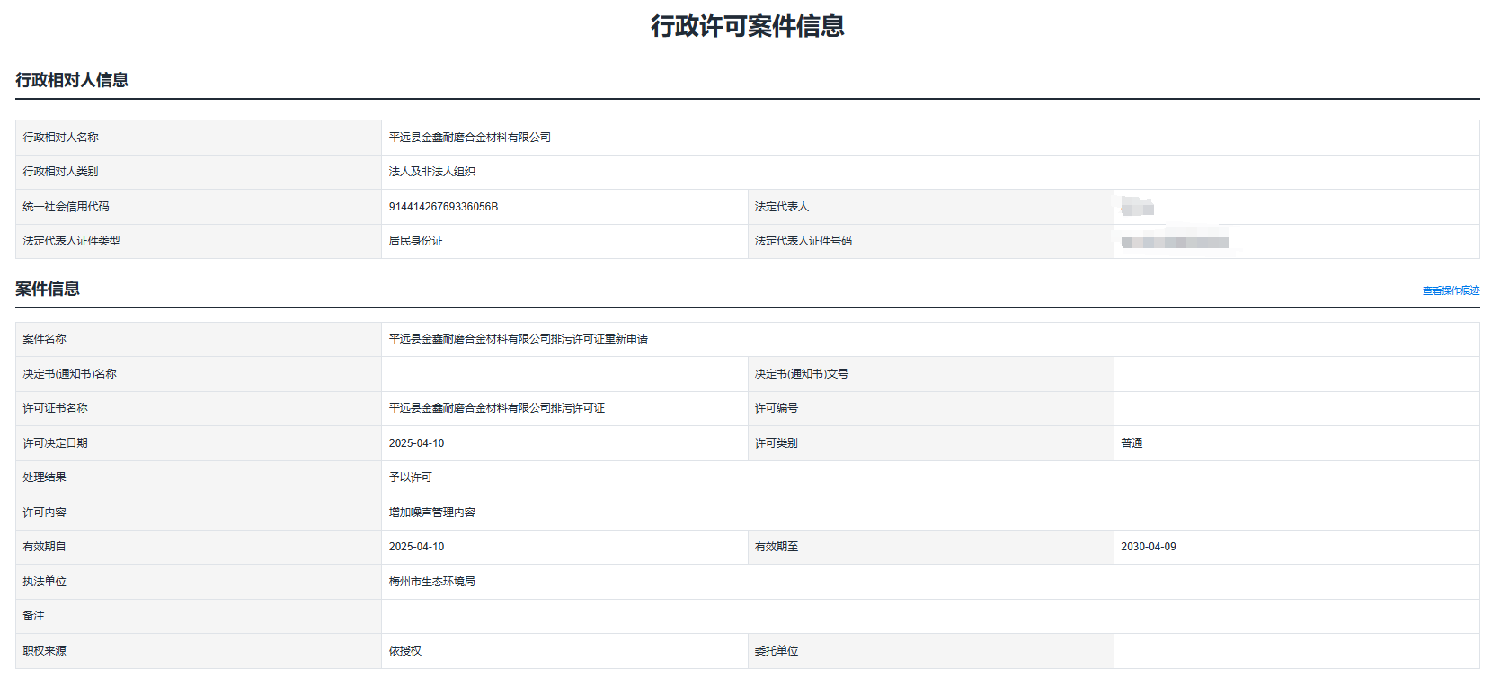Click the 许可决定日期 value 2025-04-10

pos(416,443)
